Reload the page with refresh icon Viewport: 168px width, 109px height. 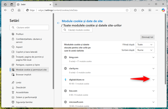click(12, 10)
